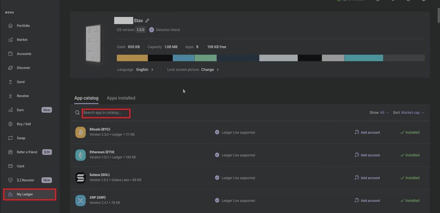The height and width of the screenshot is (213, 440).
Task: Click XRP (XRP) app name
Action: (98, 197)
